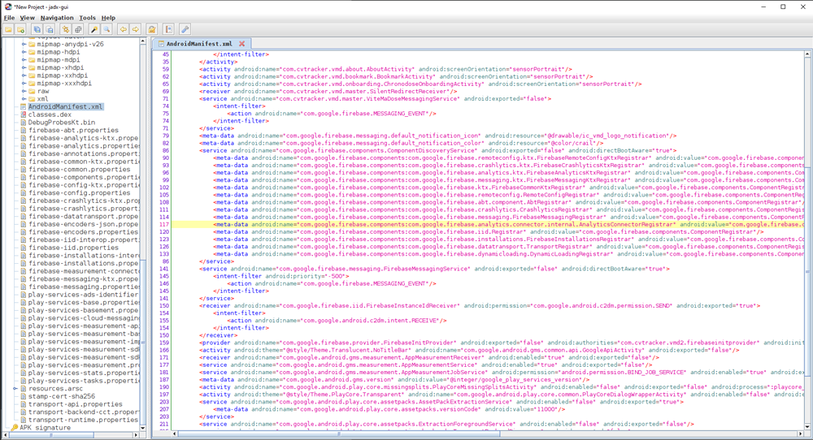Open the Help menu
This screenshot has width=813, height=440.
[x=108, y=18]
